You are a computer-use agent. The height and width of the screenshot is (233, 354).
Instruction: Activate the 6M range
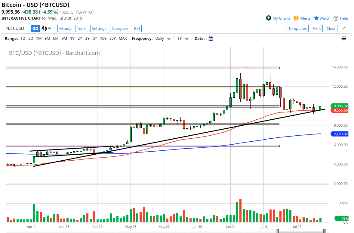56,39
